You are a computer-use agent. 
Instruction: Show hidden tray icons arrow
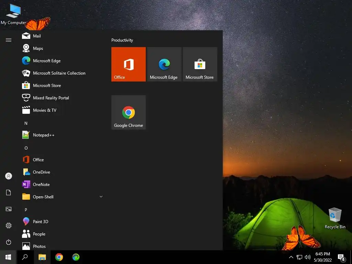coord(291,257)
